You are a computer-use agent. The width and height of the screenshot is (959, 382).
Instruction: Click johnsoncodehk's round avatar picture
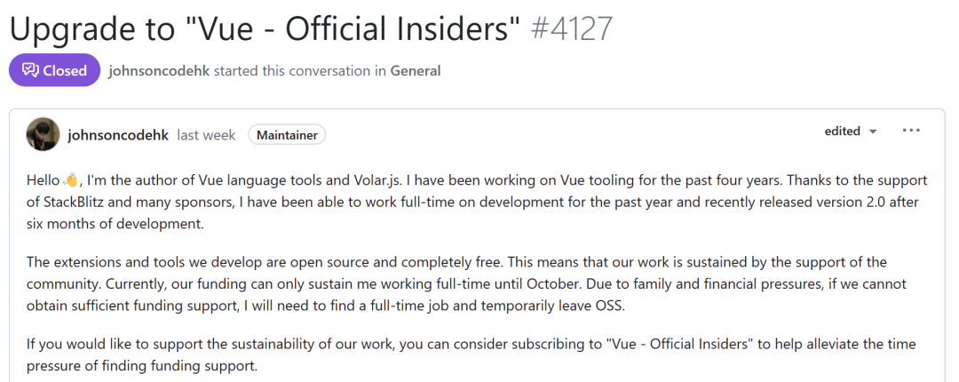click(x=43, y=134)
